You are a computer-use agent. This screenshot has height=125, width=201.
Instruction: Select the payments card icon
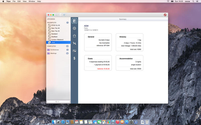click(x=74, y=51)
